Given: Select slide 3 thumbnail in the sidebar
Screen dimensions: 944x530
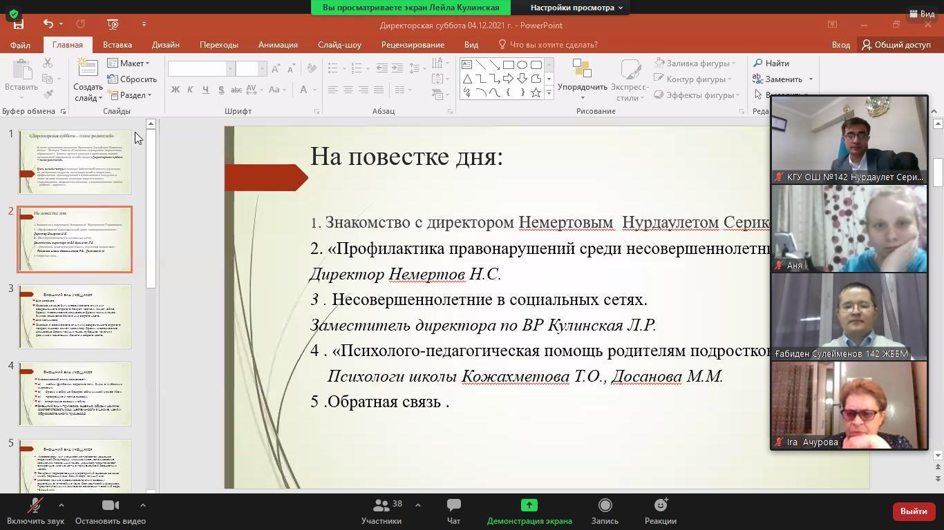Looking at the screenshot, I should pos(76,316).
